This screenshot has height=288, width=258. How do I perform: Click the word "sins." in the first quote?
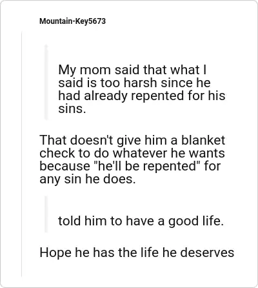(x=72, y=108)
